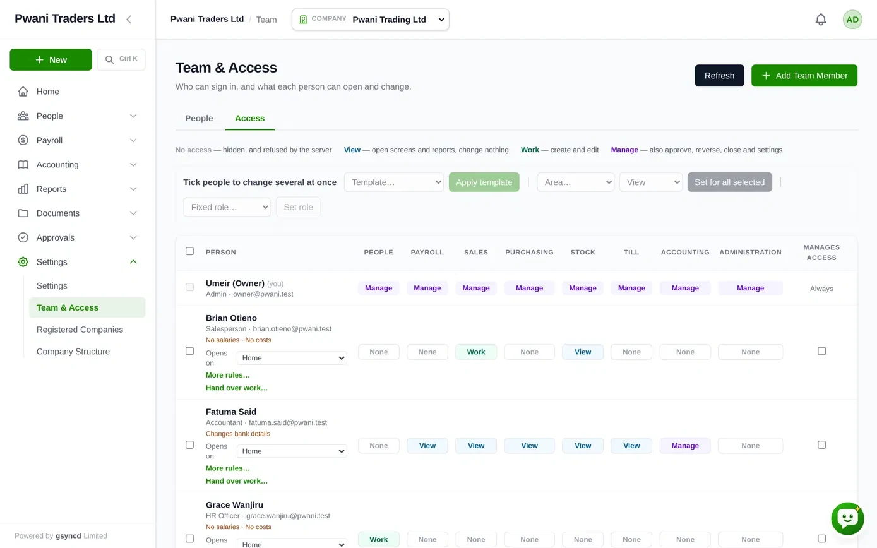Click Fatuma Said's Accounting Manage access pill

[x=685, y=446]
